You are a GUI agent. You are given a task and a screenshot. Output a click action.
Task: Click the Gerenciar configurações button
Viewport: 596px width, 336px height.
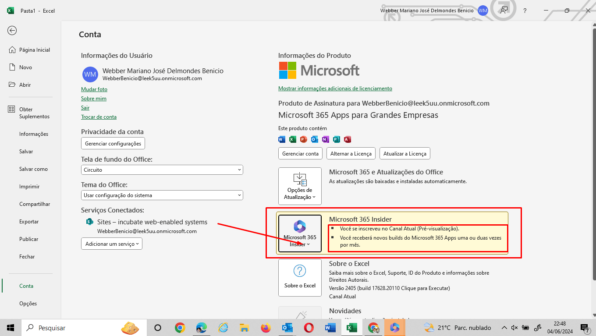pyautogui.click(x=113, y=143)
